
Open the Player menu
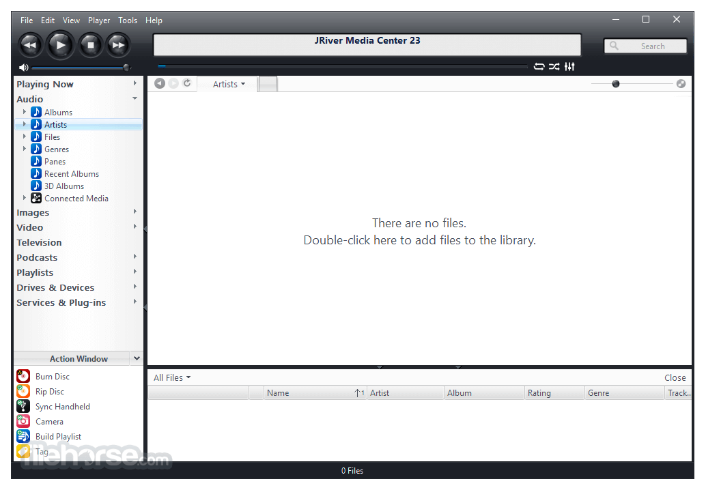(99, 20)
